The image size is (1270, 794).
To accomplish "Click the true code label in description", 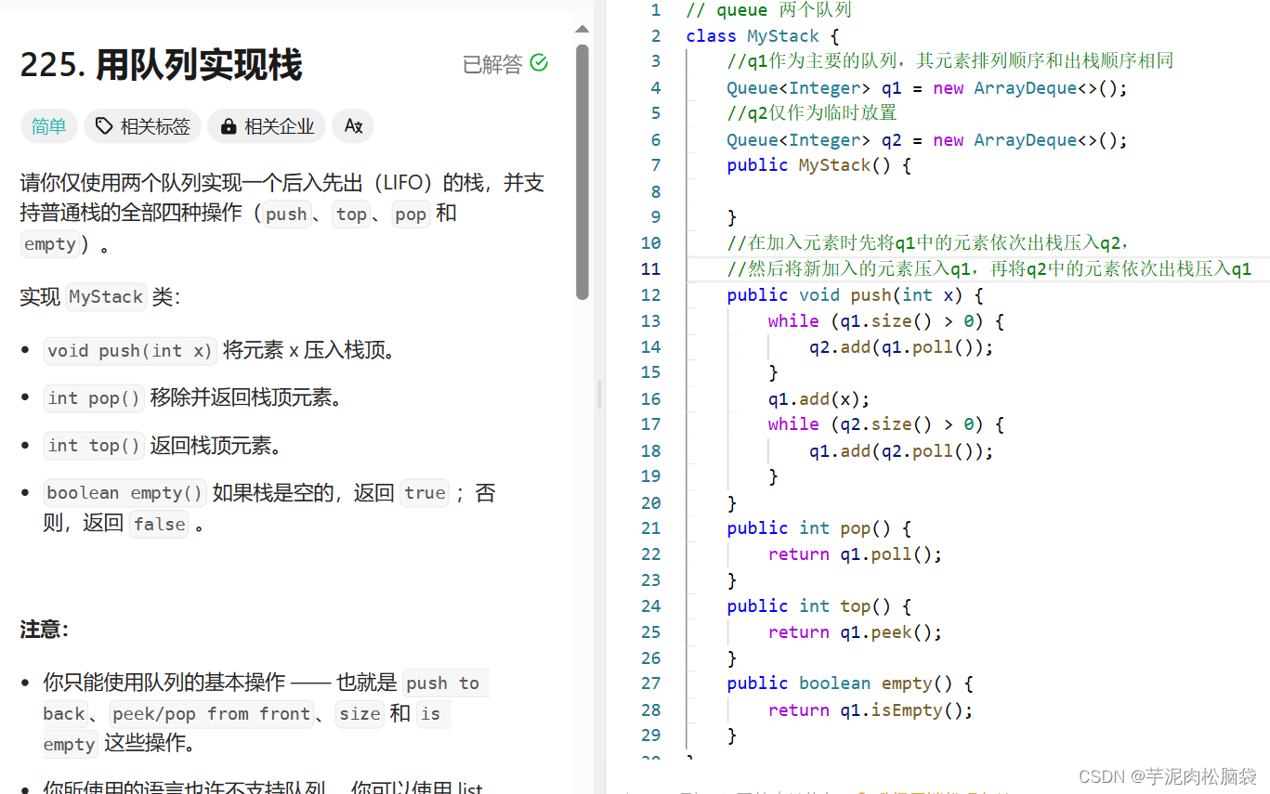I will pyautogui.click(x=425, y=493).
